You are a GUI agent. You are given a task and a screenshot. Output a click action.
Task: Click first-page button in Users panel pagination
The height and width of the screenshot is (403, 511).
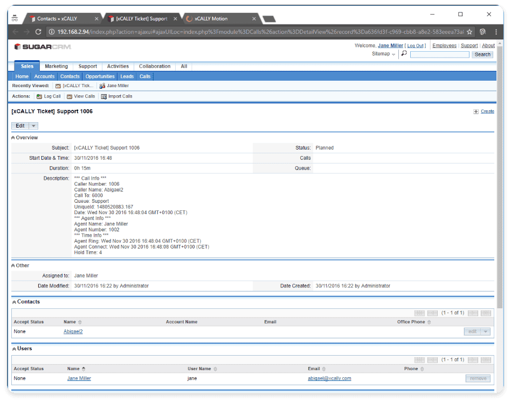pyautogui.click(x=419, y=360)
